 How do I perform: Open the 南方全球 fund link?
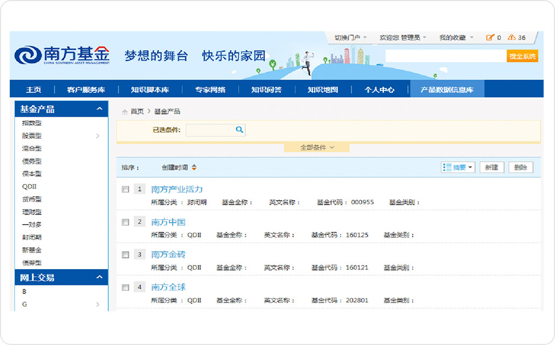pyautogui.click(x=168, y=287)
